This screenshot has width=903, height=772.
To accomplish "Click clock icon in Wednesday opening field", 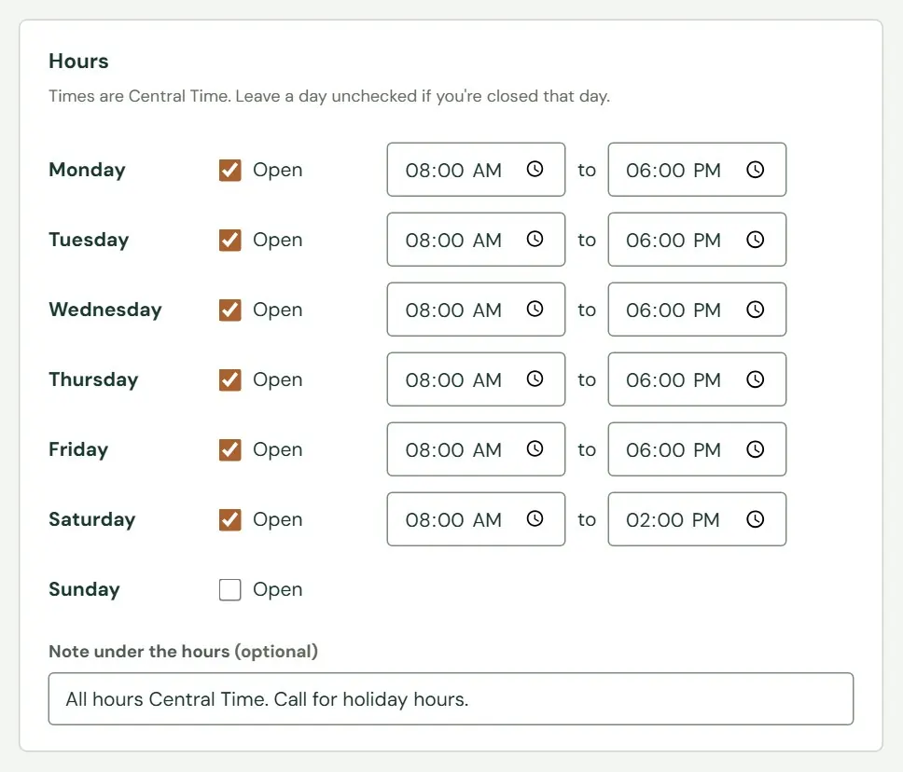I will (535, 310).
